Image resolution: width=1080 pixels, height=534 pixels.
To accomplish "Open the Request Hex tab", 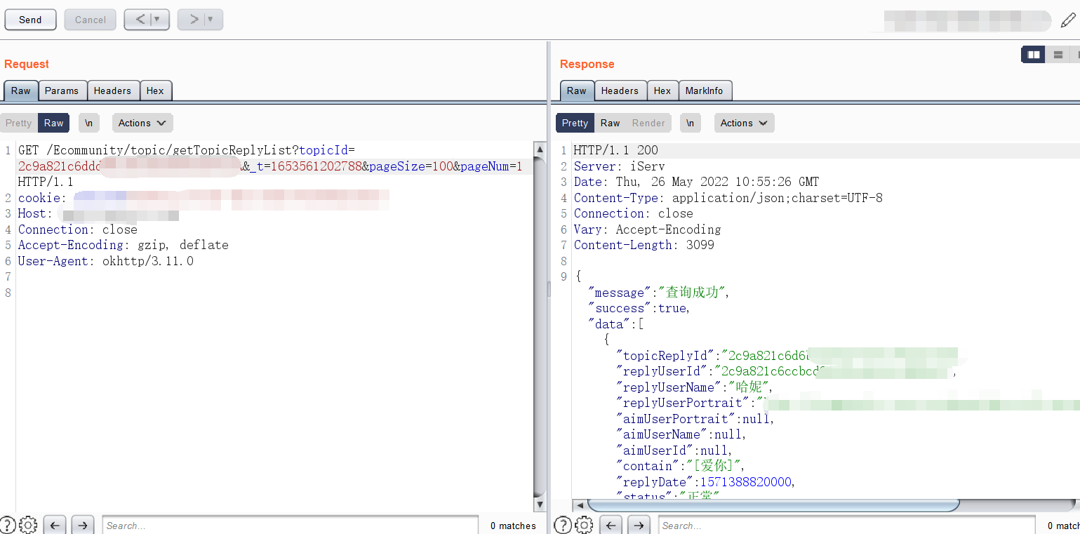I will click(x=155, y=91).
